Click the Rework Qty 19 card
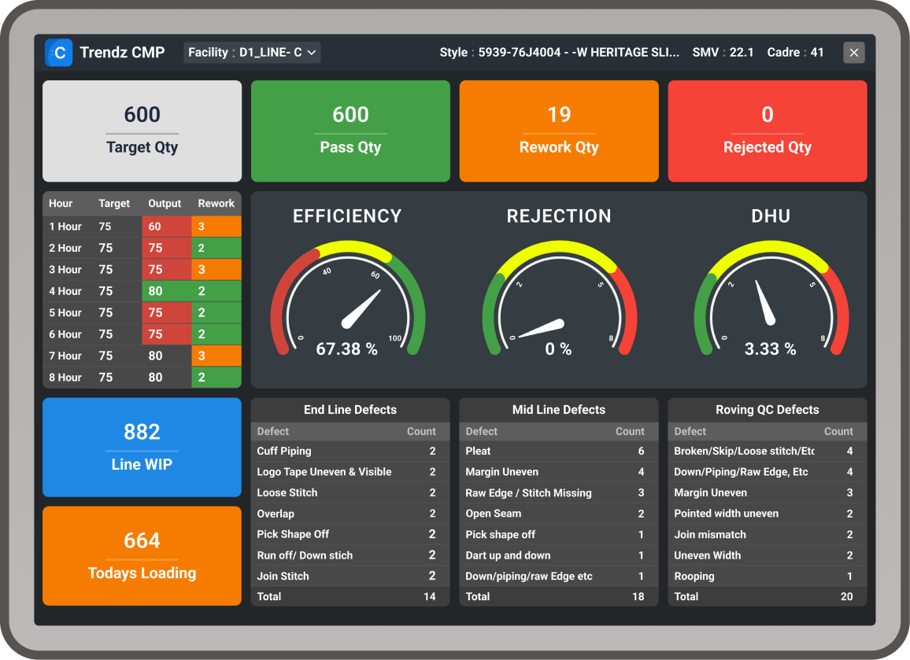This screenshot has height=660, width=910. (559, 131)
